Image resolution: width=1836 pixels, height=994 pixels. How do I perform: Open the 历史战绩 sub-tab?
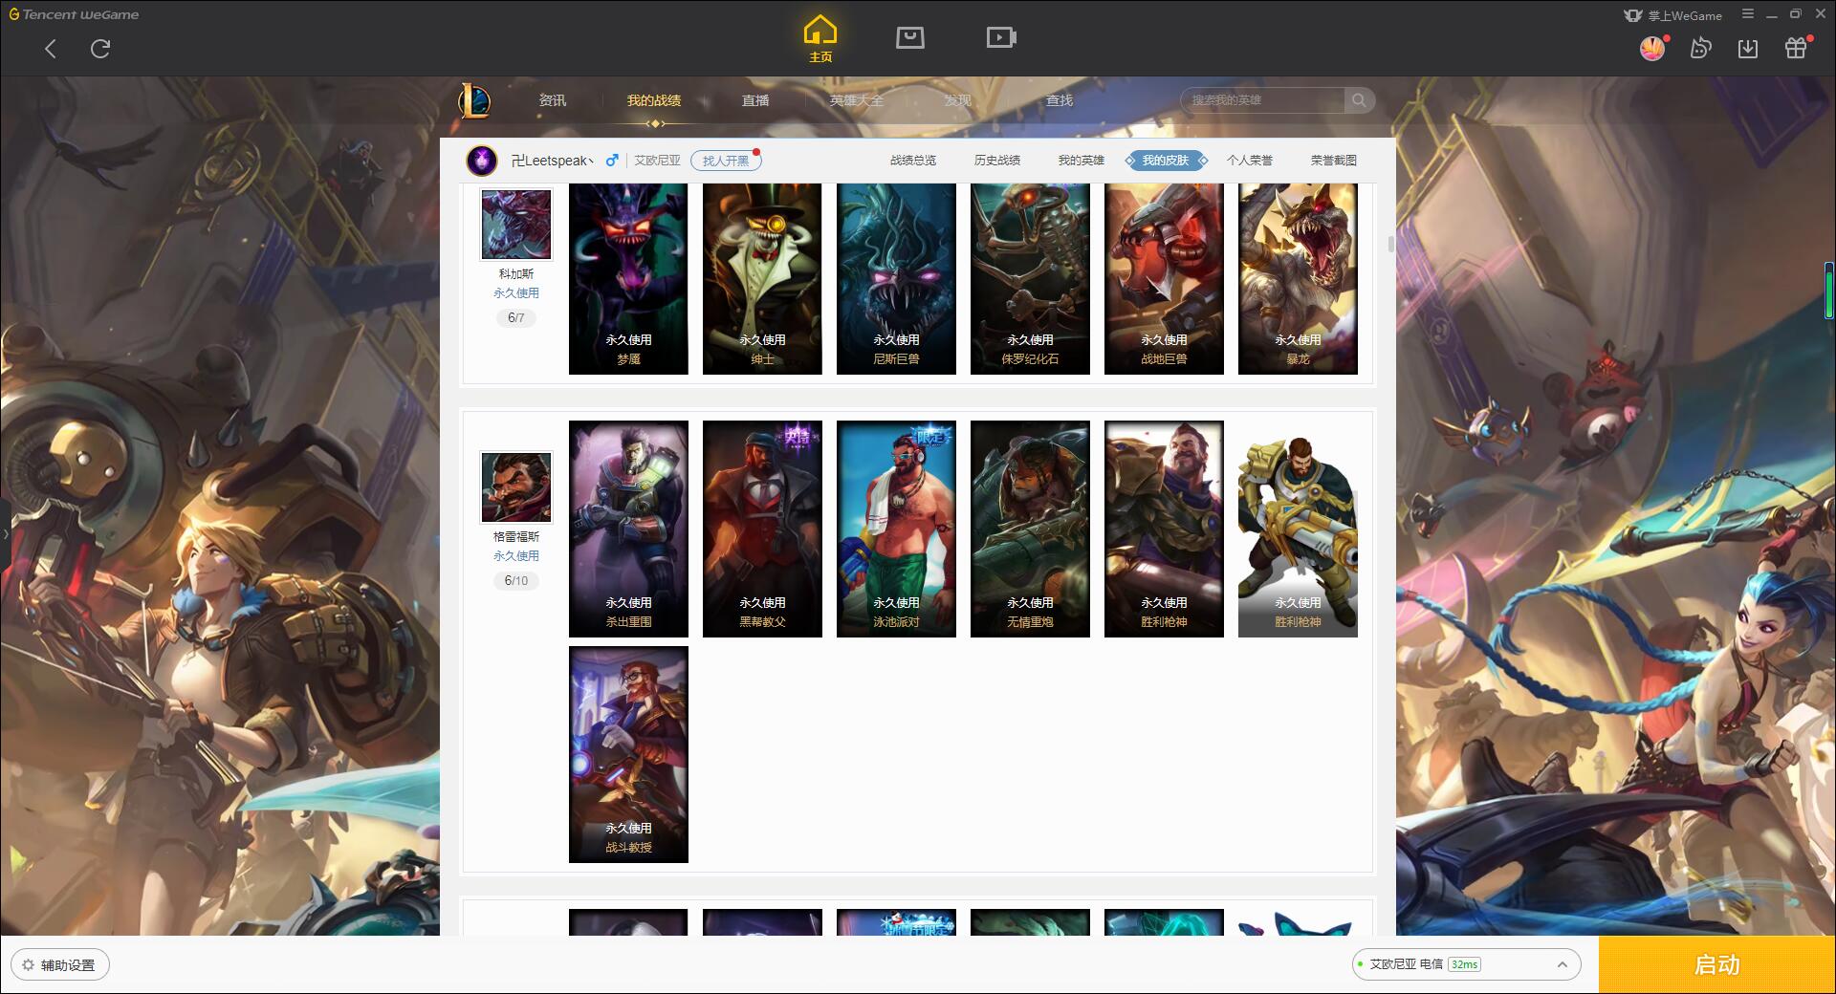click(x=997, y=161)
